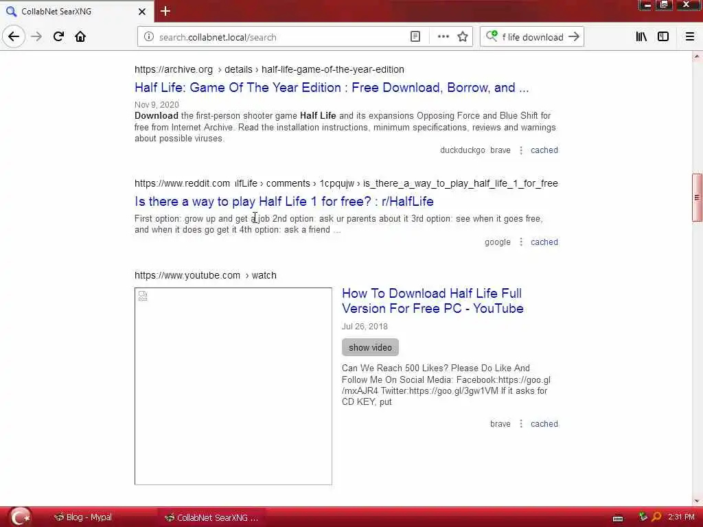
Task: Switch to CollabNet SearXNG taskbar window
Action: click(211, 517)
